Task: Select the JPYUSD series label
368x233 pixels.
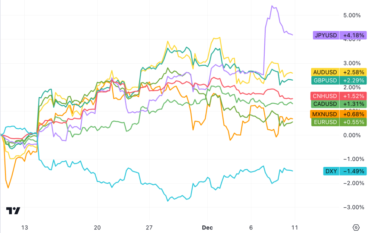Action: [x=326, y=35]
